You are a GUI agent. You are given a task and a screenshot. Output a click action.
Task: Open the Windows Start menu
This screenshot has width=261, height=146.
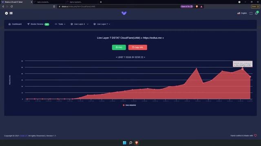click(x=124, y=143)
